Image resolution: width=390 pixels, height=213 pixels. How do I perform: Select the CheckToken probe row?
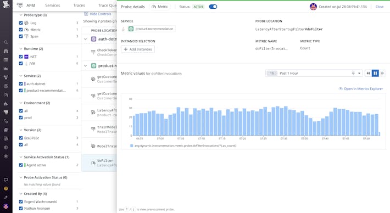click(99, 52)
